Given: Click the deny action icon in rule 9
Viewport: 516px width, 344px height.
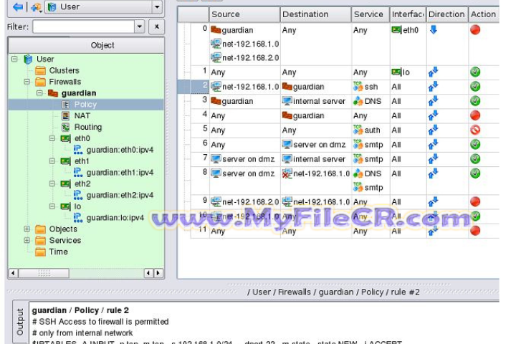Looking at the screenshot, I should pyautogui.click(x=475, y=201).
